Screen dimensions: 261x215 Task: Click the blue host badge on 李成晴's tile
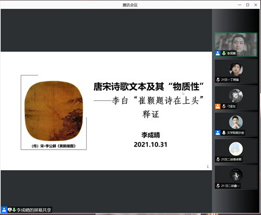(x=218, y=53)
